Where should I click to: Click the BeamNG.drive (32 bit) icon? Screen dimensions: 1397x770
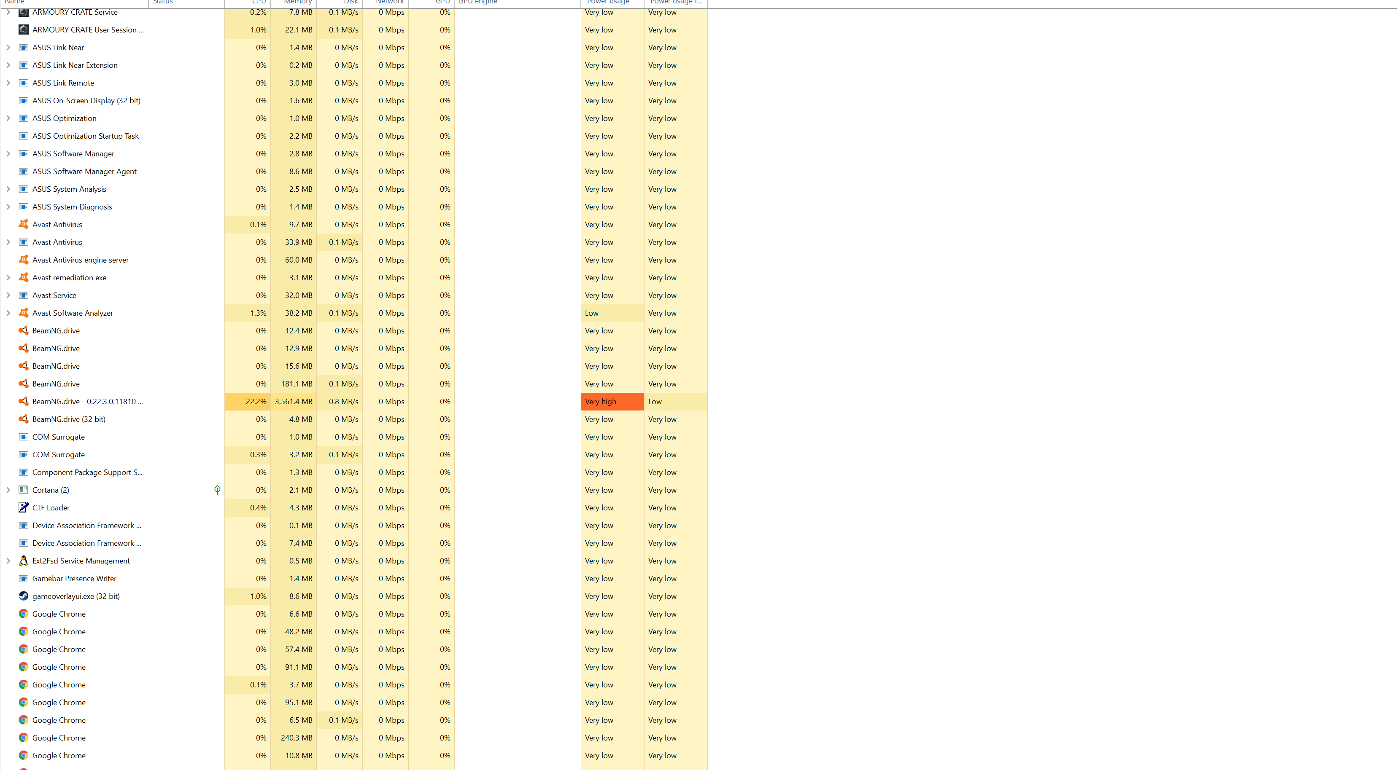tap(23, 419)
